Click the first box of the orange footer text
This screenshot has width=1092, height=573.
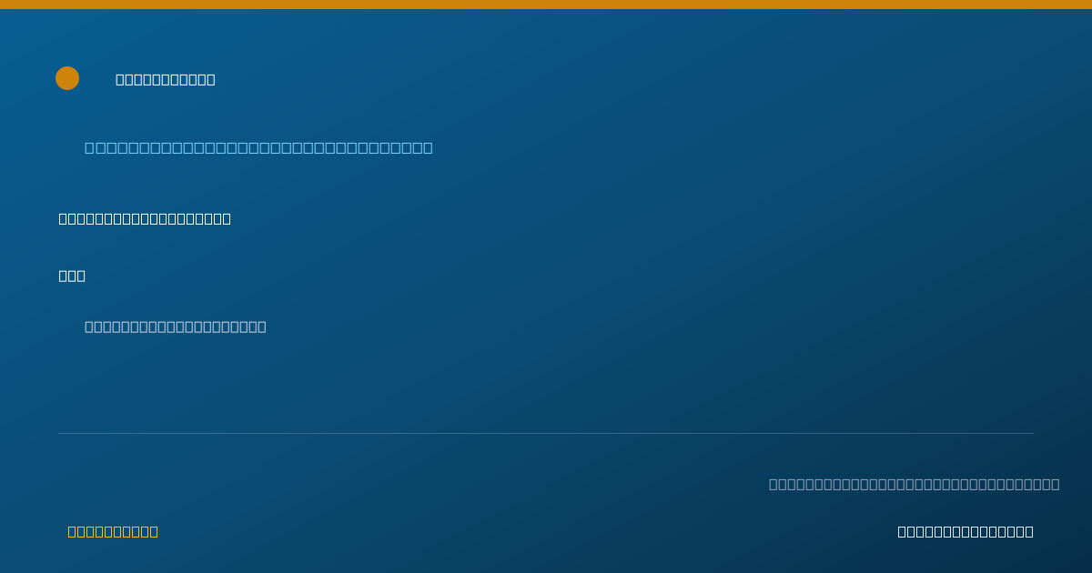click(72, 531)
